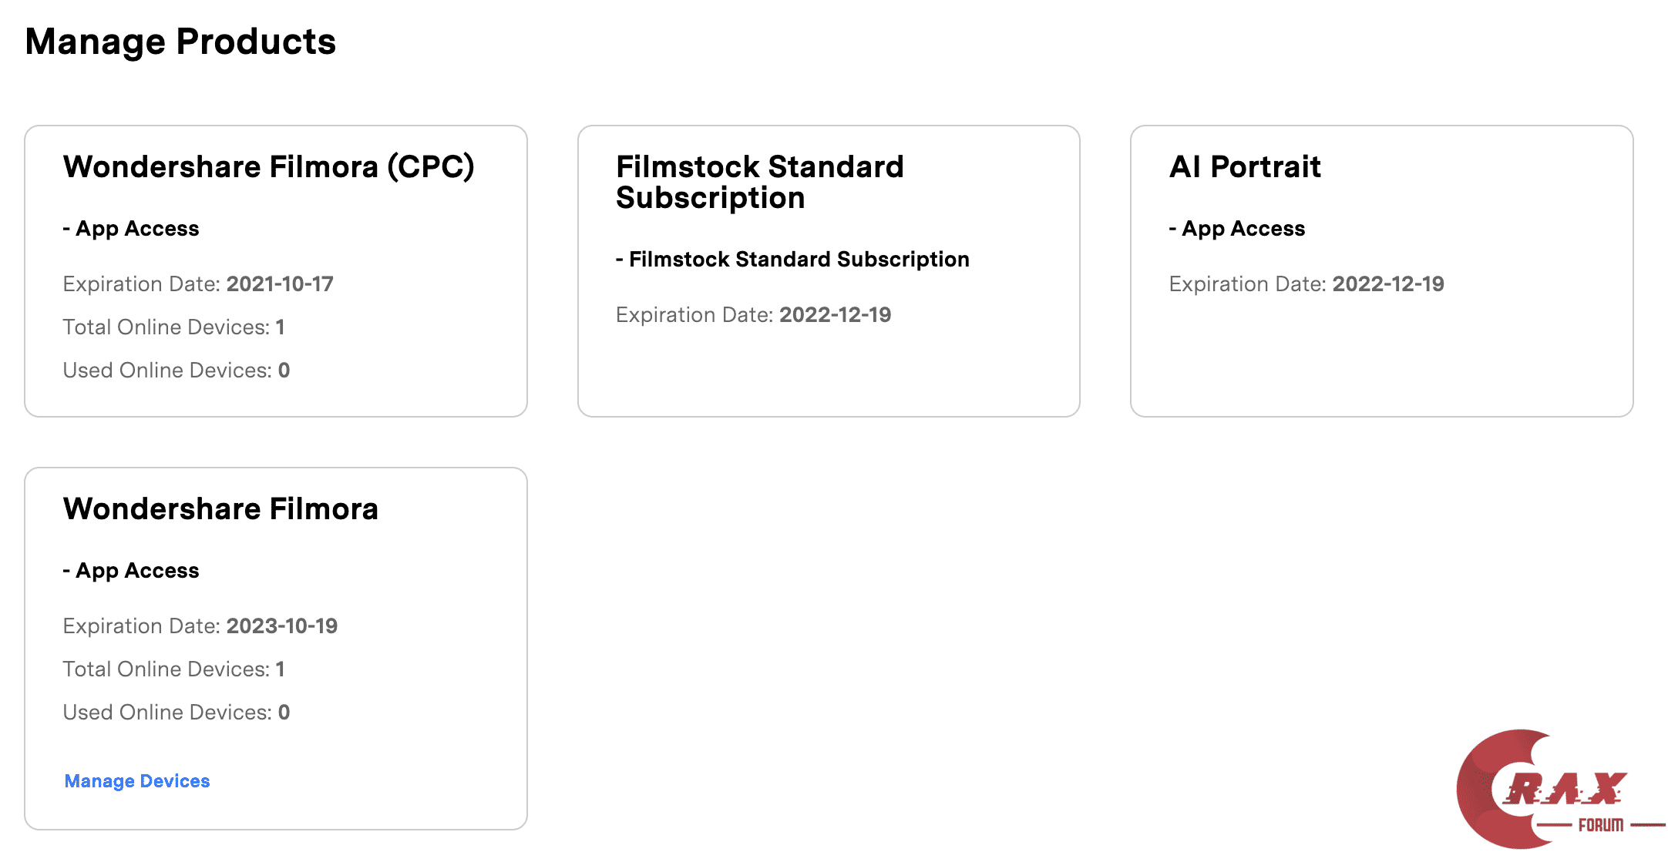Click App Access under Wondershare Filmora (CPC)
Viewport: 1668px width, 852px height.
click(x=131, y=229)
